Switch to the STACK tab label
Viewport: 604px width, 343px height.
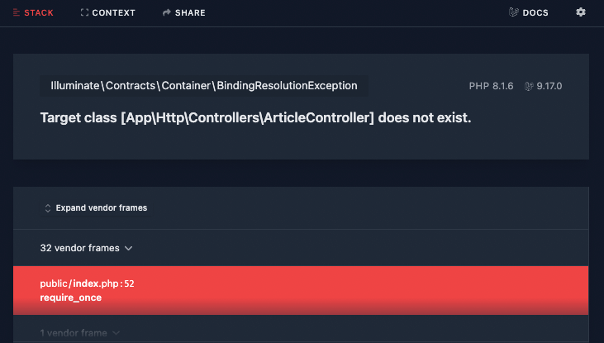pos(39,12)
